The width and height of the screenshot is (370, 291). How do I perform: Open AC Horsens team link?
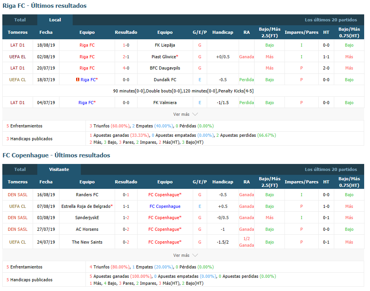point(87,229)
